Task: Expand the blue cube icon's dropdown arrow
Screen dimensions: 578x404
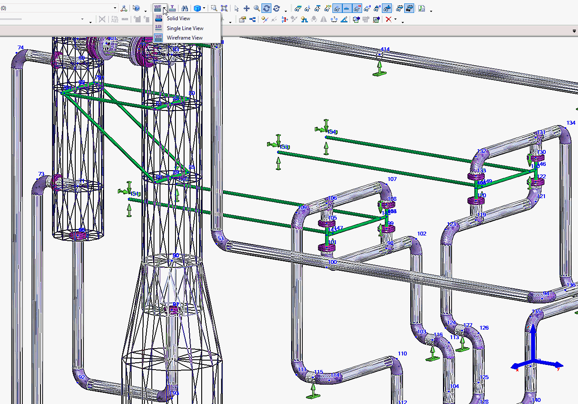Action: tap(204, 8)
